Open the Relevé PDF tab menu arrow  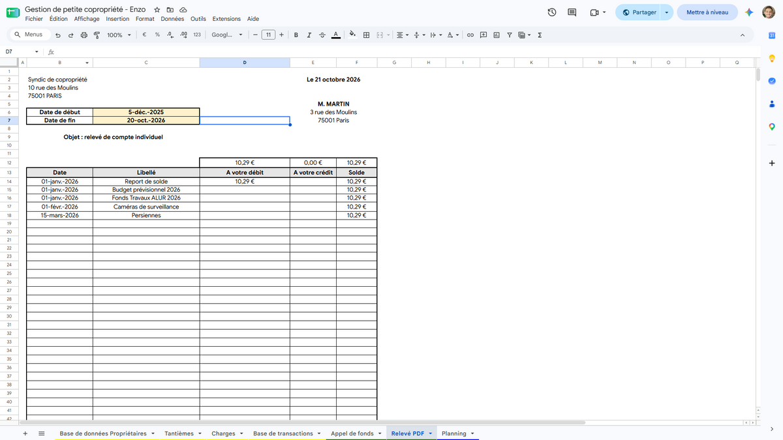click(x=431, y=433)
